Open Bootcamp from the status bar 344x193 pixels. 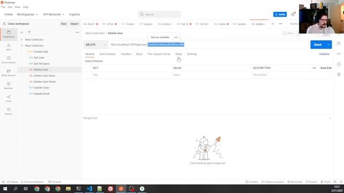(x=295, y=182)
